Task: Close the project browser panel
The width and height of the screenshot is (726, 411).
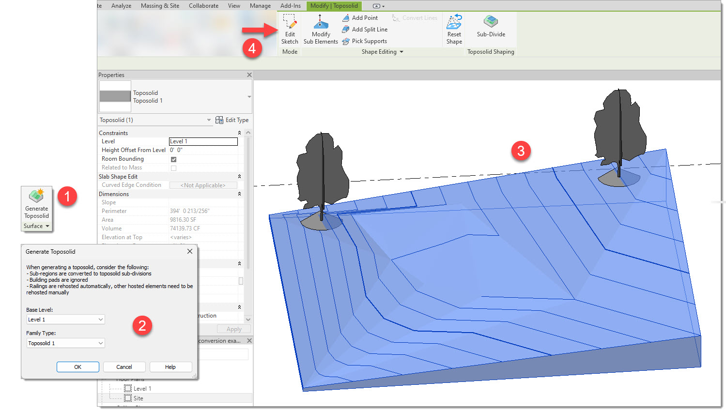Action: coord(249,341)
